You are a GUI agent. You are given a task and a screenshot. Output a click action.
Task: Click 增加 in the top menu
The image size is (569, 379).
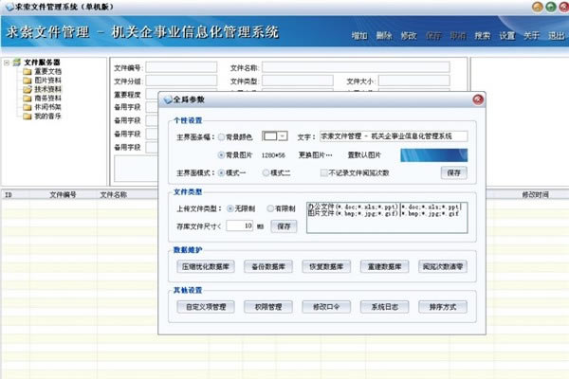click(x=359, y=36)
